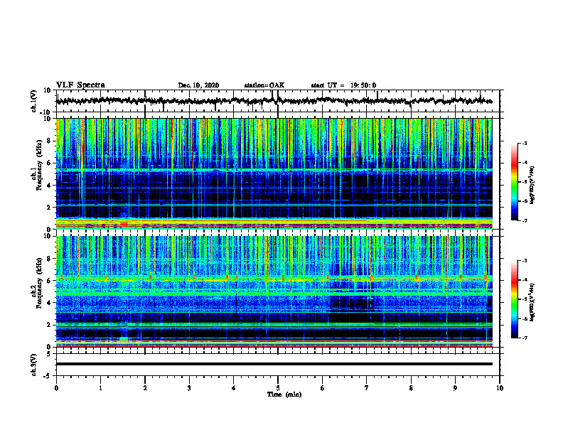This screenshot has width=563, height=435.
Task: Click the ch.1 colorbar log PSD unit label
Action: tap(532, 186)
